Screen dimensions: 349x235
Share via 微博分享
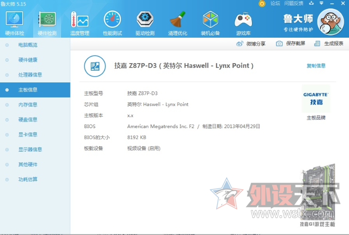pyautogui.click(x=251, y=44)
